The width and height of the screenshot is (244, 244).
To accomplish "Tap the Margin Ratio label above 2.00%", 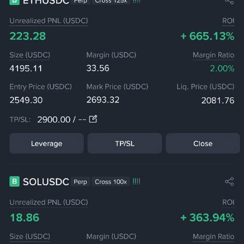I will tap(213, 55).
